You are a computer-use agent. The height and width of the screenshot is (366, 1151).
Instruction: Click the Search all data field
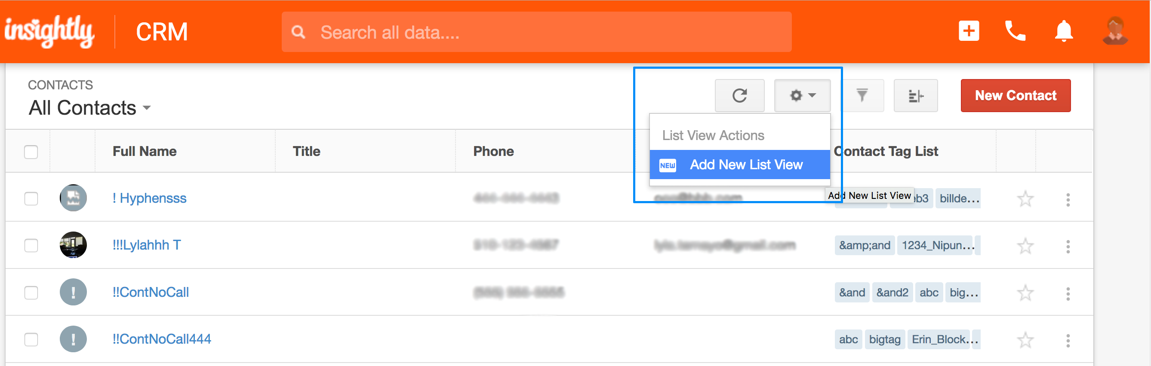coord(537,32)
